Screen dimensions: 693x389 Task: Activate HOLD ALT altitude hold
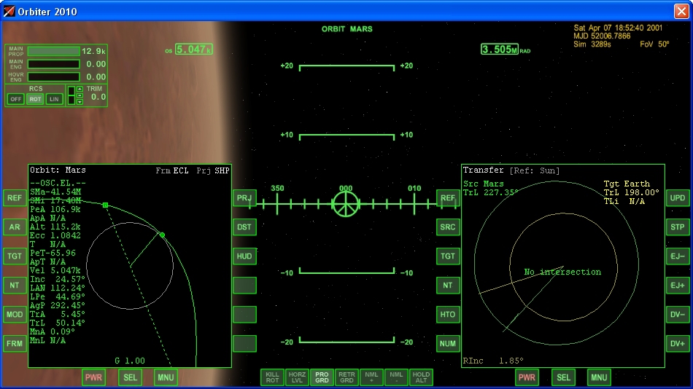coord(421,377)
